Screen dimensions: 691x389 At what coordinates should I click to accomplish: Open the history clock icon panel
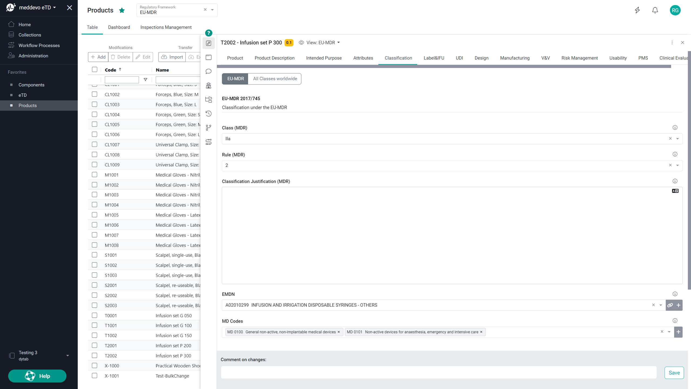208,113
